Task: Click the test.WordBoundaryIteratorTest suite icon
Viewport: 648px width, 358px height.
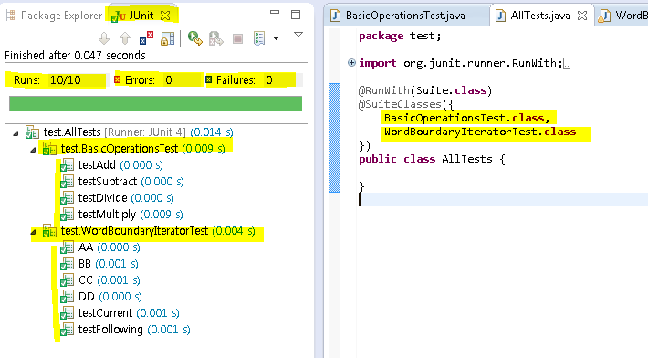Action: click(x=49, y=231)
